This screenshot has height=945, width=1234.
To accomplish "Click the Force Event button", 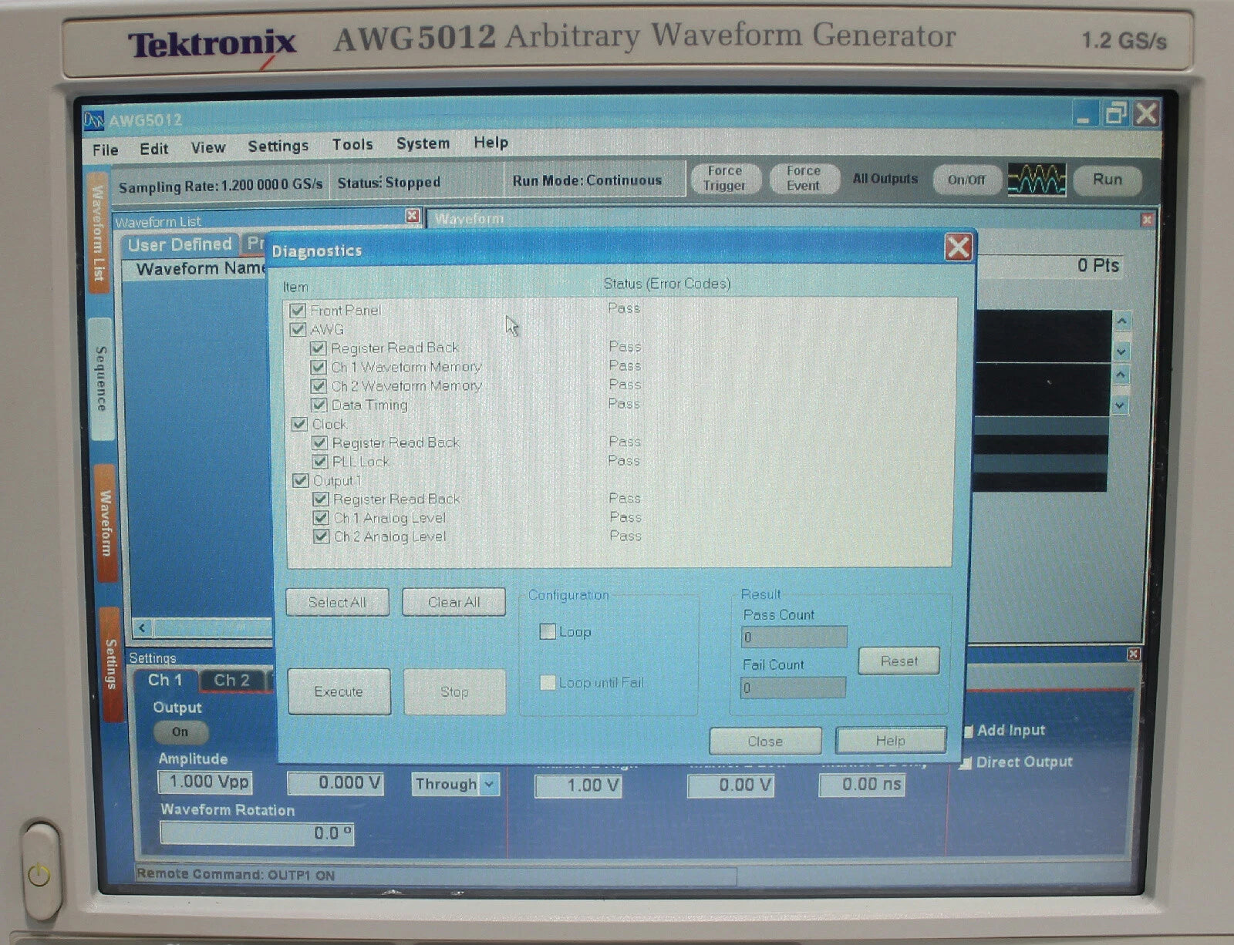I will point(803,178).
